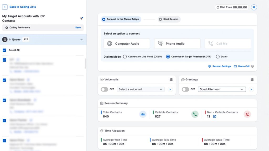The image size is (269, 151).
Task: Open the Select a voicemail dropdown
Action: (141, 89)
